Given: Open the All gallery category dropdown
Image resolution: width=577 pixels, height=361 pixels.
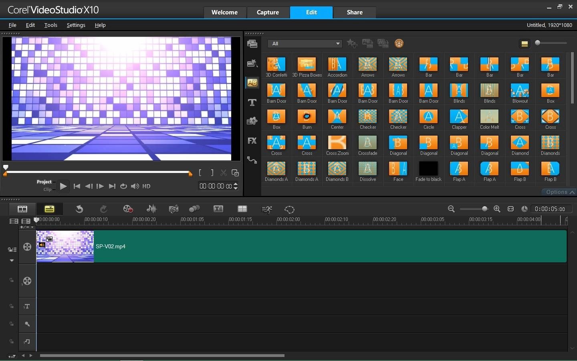Looking at the screenshot, I should [x=305, y=43].
